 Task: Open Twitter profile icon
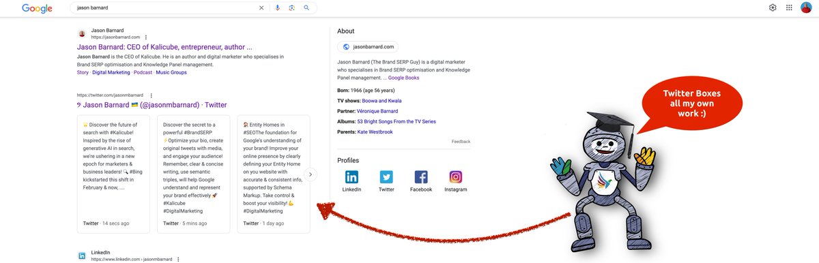point(386,177)
